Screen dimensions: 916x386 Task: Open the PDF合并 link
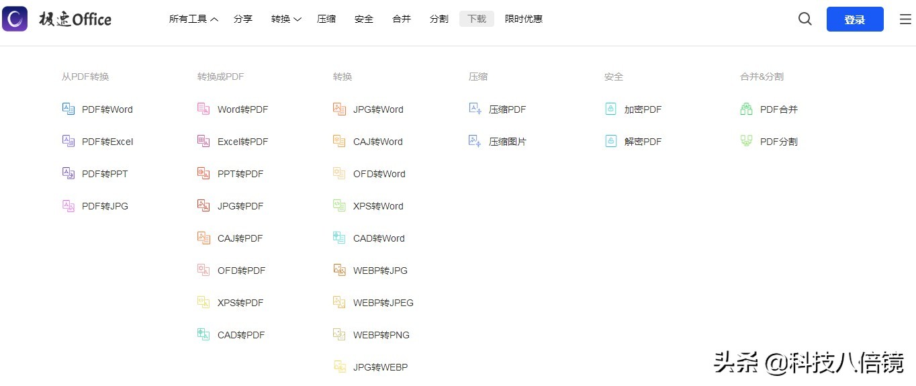[x=779, y=109]
